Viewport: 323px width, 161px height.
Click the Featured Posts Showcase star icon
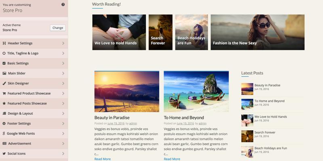[4, 103]
